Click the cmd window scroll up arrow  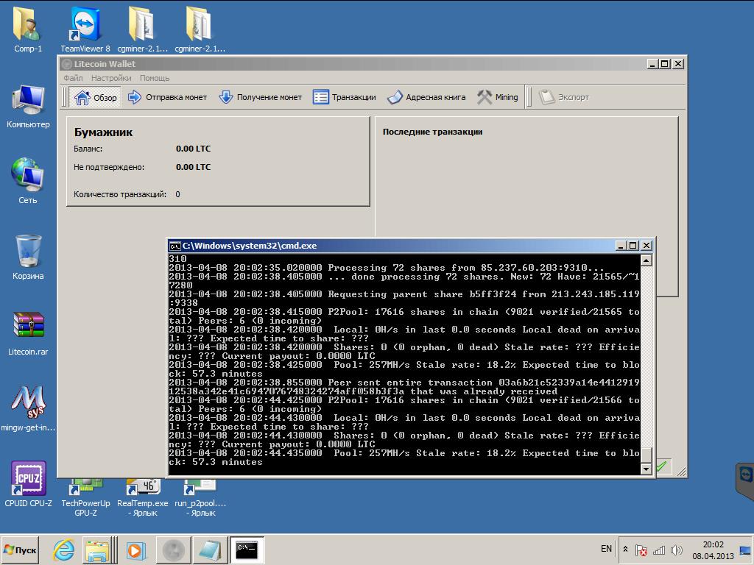[646, 260]
